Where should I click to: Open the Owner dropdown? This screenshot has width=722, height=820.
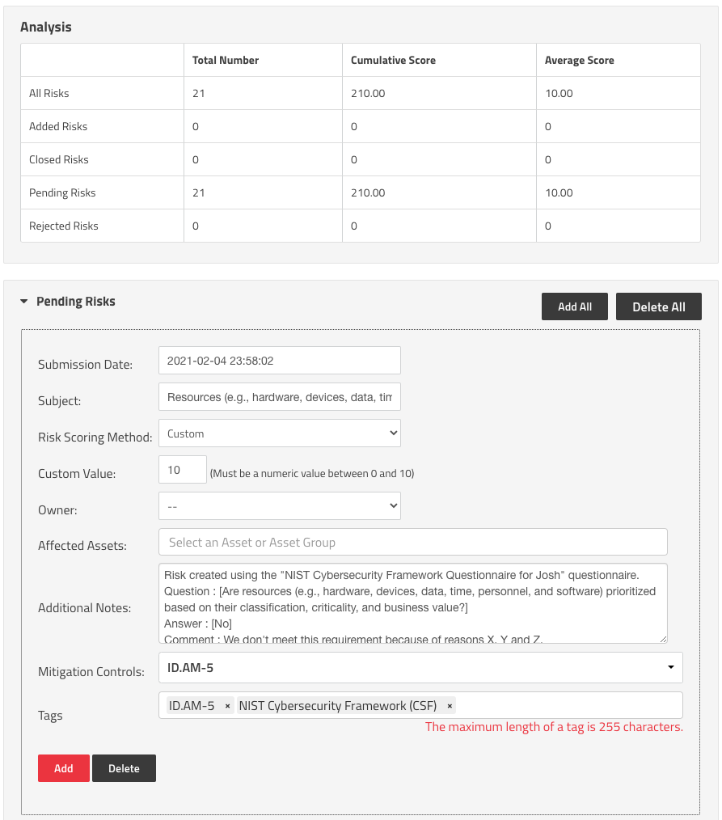279,505
